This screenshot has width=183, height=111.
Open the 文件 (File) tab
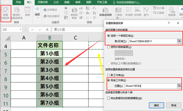click(6, 2)
